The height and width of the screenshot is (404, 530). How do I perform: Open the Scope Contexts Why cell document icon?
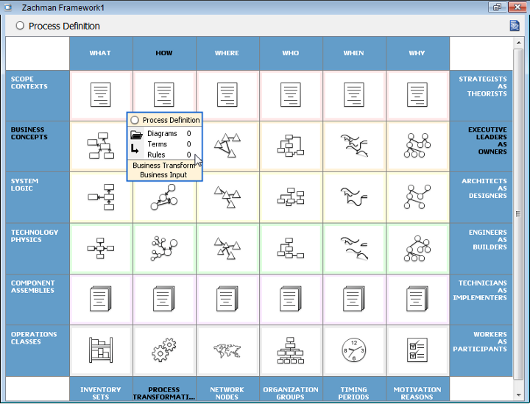point(417,95)
